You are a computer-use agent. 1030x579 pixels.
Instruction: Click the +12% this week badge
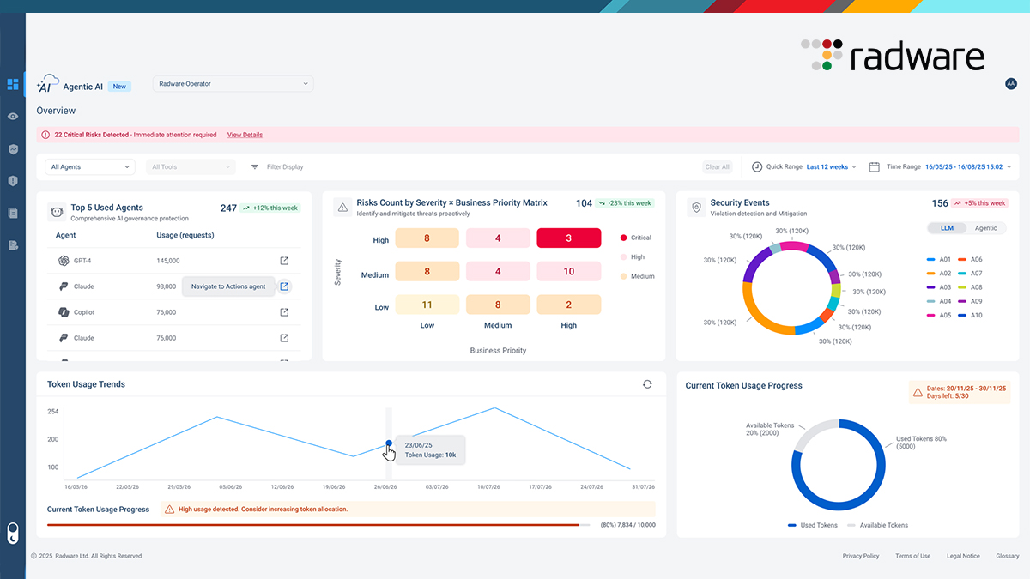270,208
